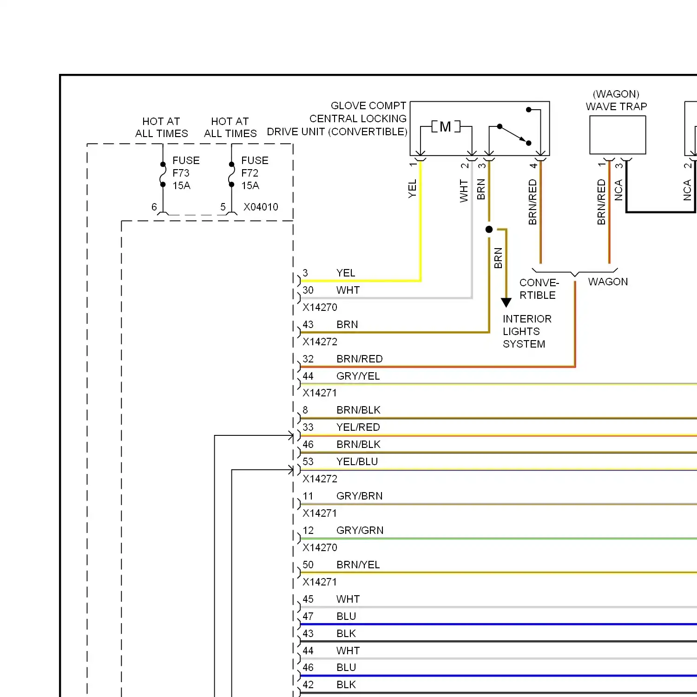Image resolution: width=697 pixels, height=697 pixels.
Task: Click the WAGON branch label
Action: pos(608,282)
